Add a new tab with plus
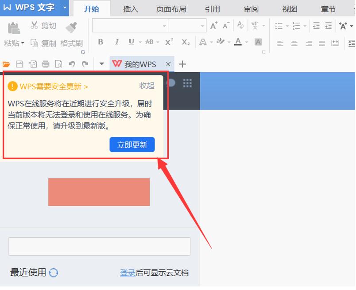 [x=182, y=64]
